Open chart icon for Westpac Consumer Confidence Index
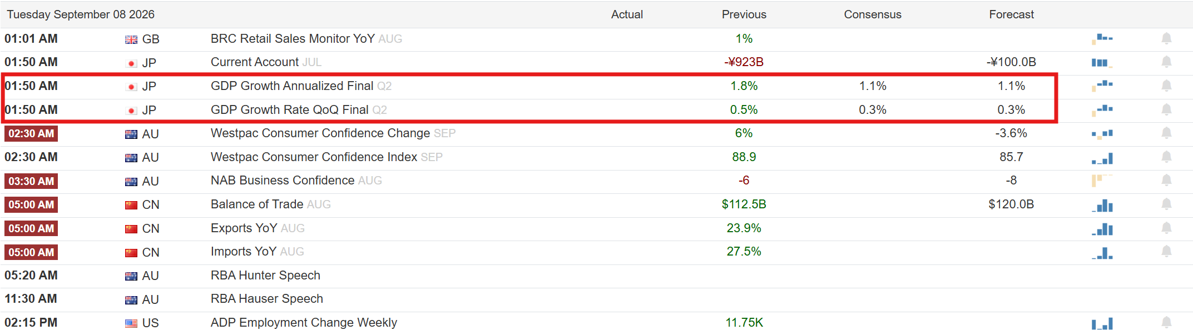This screenshot has height=335, width=1193. tap(1102, 158)
